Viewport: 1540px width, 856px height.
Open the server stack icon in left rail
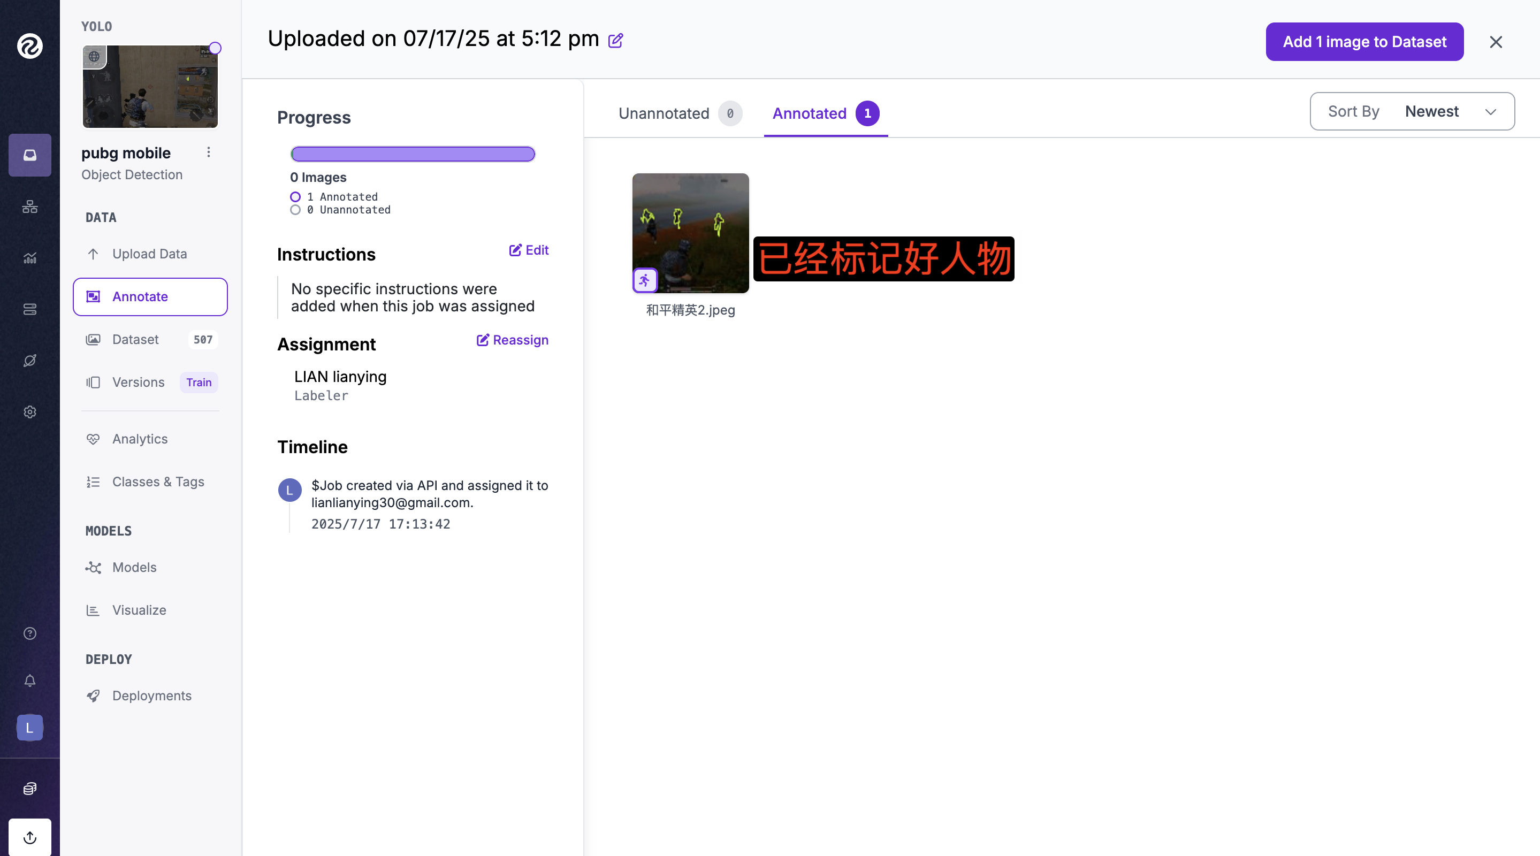point(30,309)
